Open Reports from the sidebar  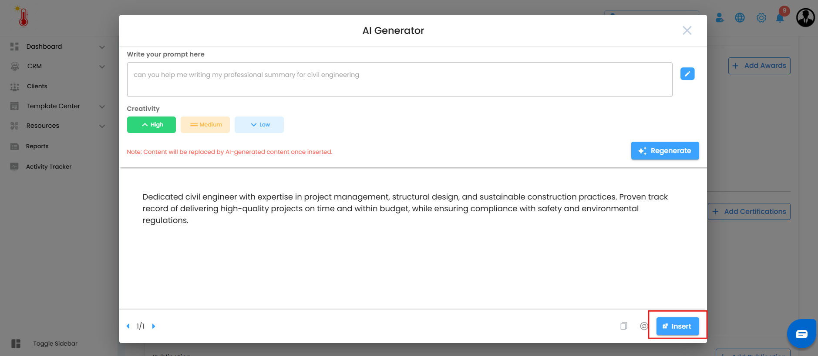37,146
